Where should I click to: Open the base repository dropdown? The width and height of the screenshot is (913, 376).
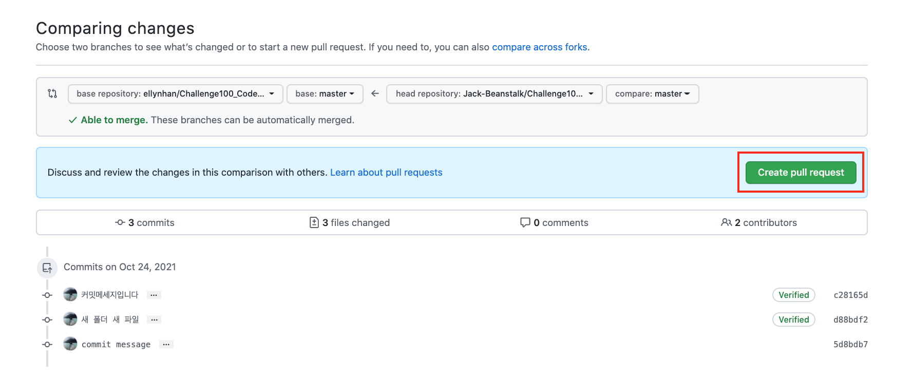[x=176, y=94]
